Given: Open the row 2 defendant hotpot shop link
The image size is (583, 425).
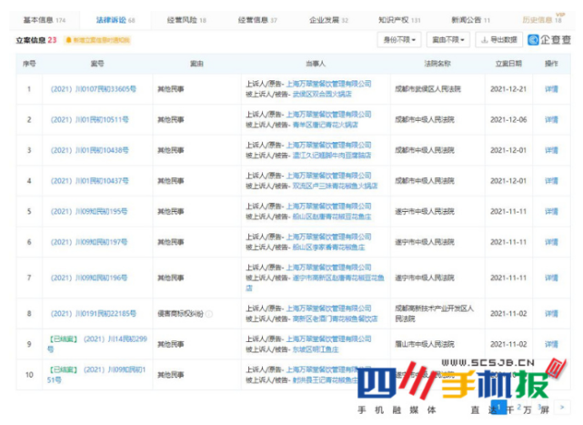Looking at the screenshot, I should coord(326,125).
